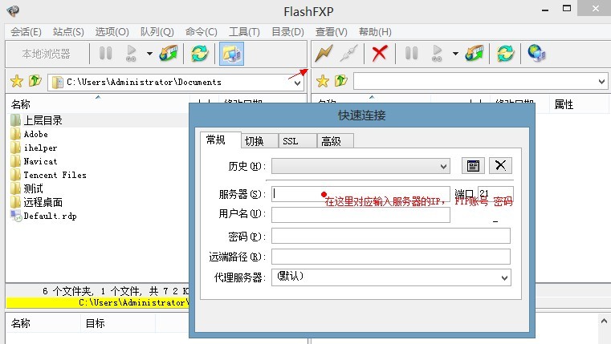This screenshot has width=611, height=344.
Task: Open the quick connect lightning icon
Action: (x=324, y=53)
